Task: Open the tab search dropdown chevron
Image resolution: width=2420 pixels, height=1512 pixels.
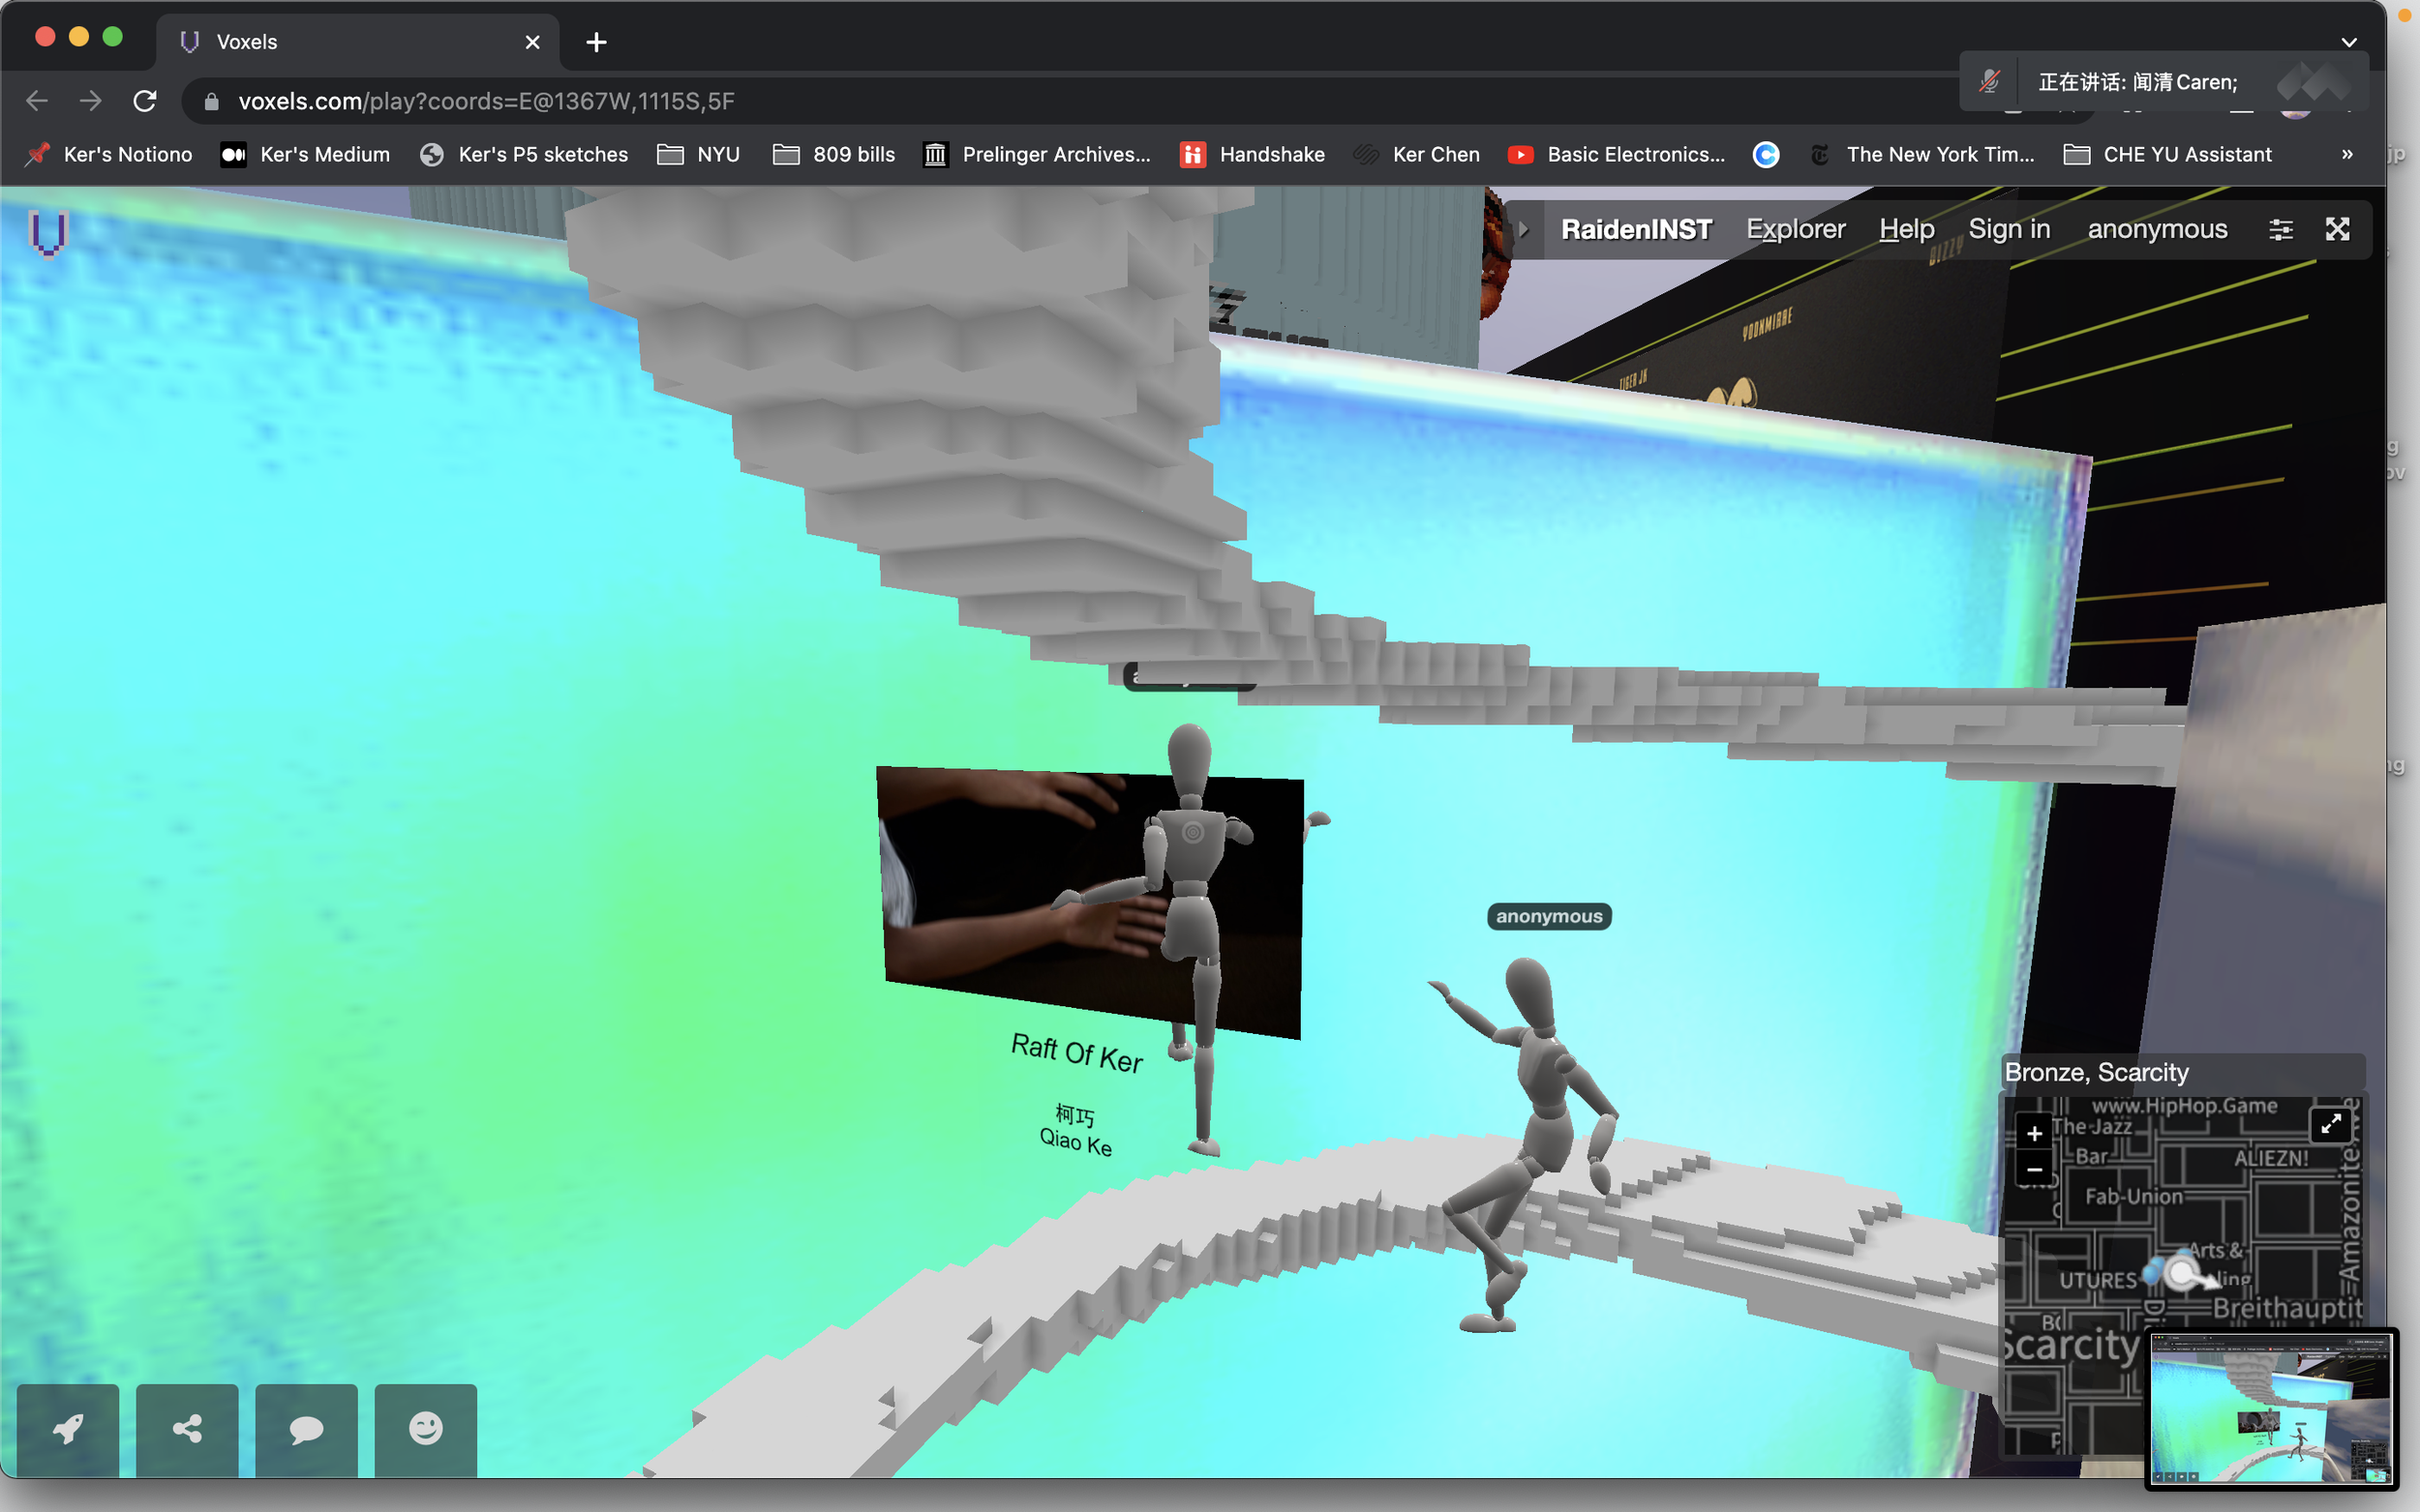Action: 2349,42
